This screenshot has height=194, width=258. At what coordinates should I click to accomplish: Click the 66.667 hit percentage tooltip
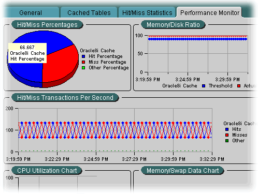click(27, 53)
